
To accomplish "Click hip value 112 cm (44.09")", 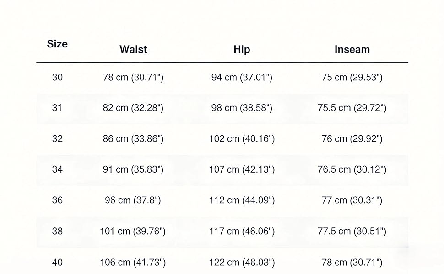I will click(242, 200).
